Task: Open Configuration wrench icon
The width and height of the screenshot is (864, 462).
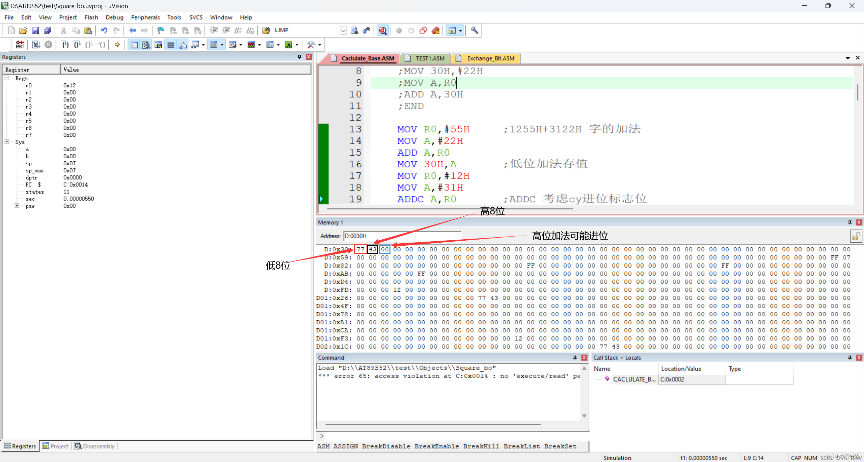Action: 474,30
